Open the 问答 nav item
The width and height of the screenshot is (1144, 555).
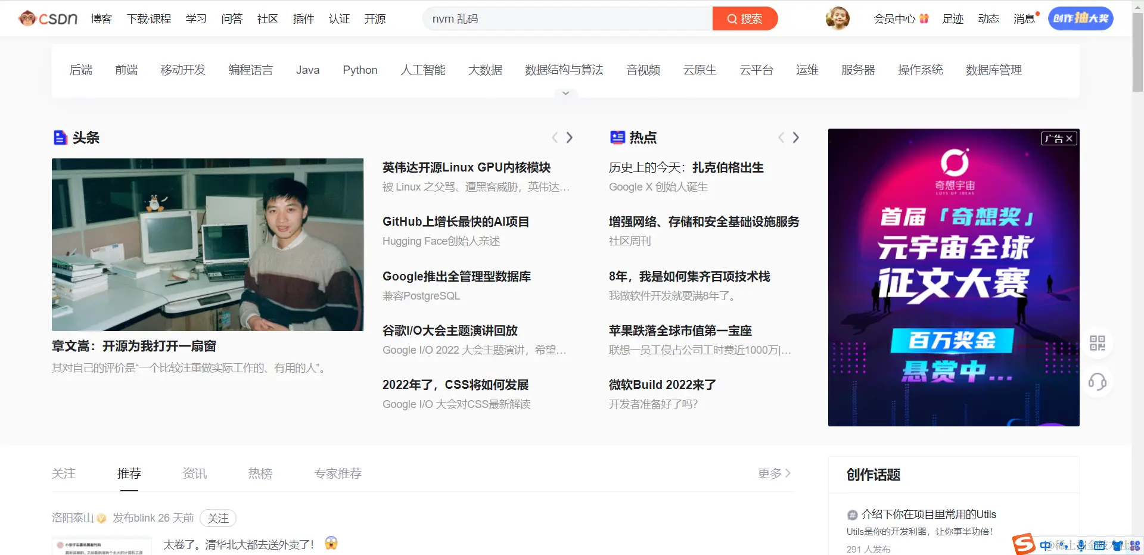pyautogui.click(x=232, y=18)
